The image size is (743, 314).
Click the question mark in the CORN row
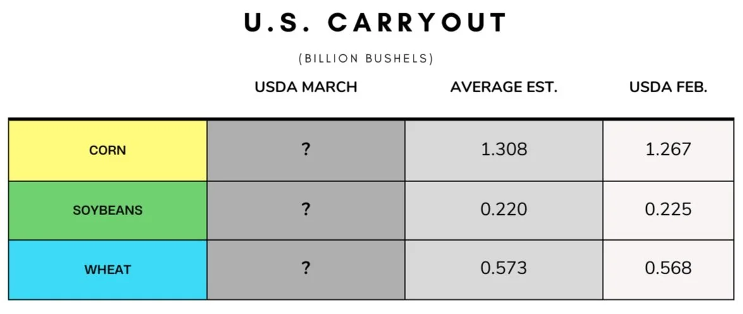[305, 150]
